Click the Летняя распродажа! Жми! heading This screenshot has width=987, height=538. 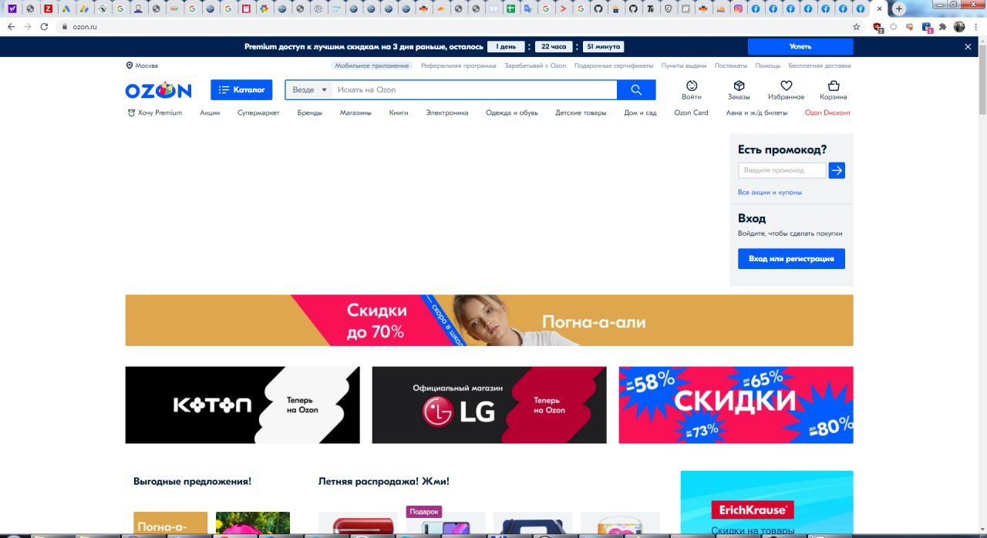pyautogui.click(x=383, y=482)
